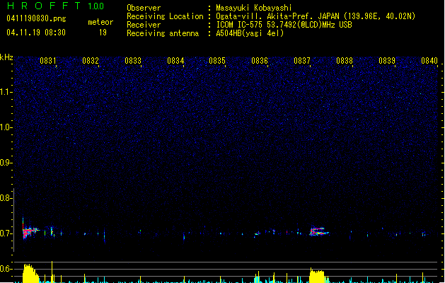Image resolution: width=445 pixels, height=283 pixels.
Task: Click the 0834 time marker
Action: [x=175, y=61]
